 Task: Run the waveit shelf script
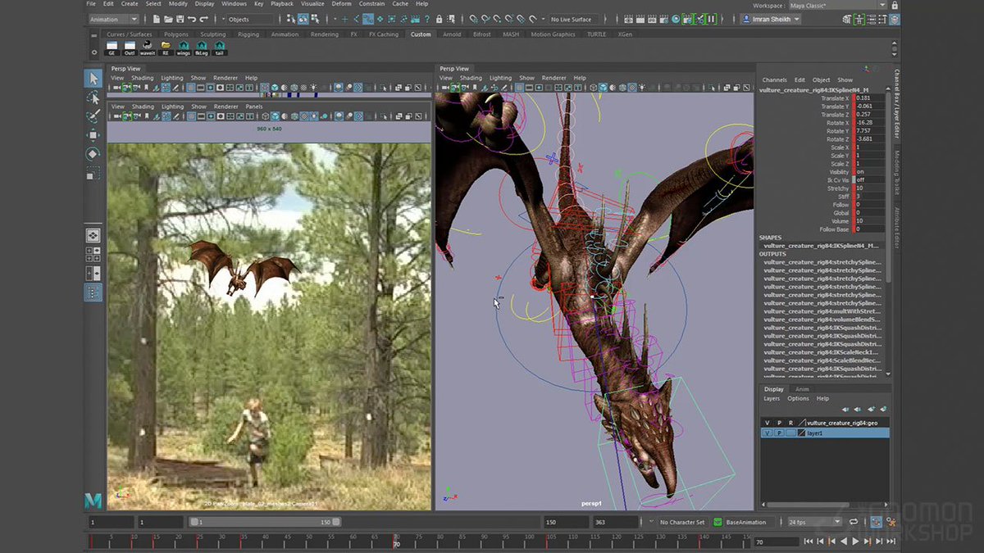pyautogui.click(x=148, y=48)
